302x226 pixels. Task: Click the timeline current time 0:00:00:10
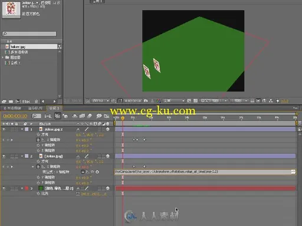coord(15,116)
